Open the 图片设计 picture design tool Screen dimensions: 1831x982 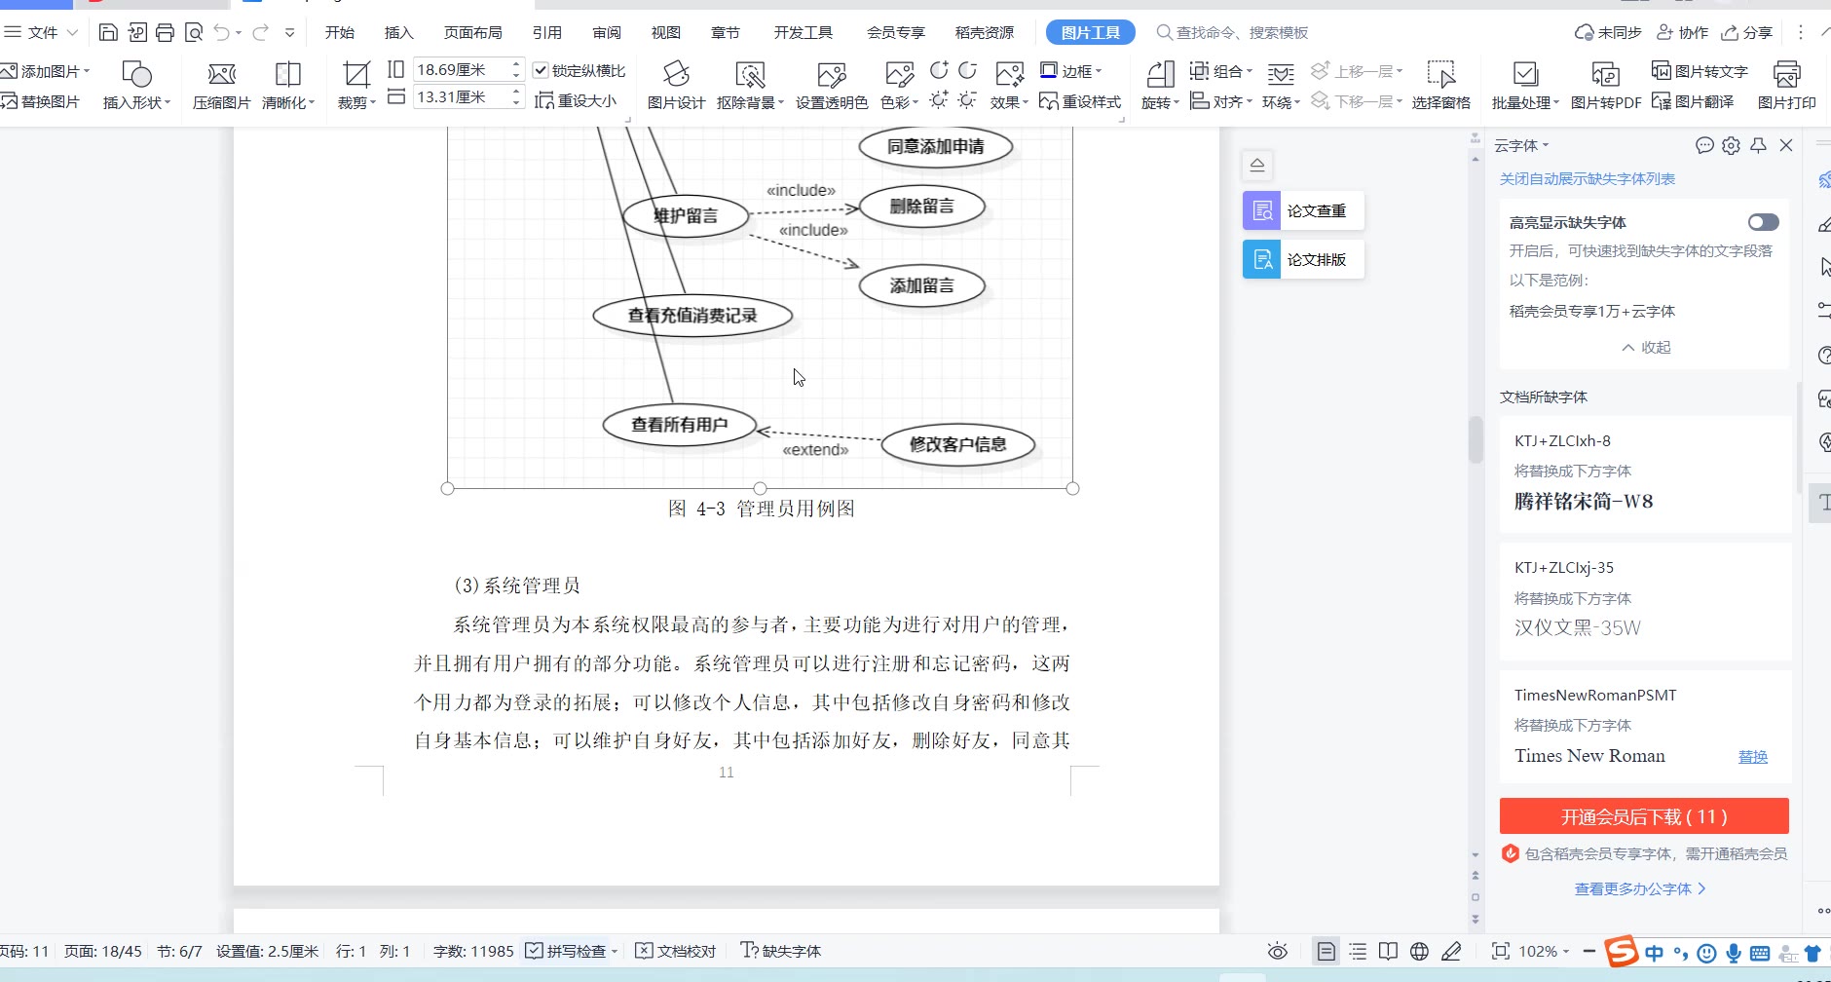click(x=676, y=75)
